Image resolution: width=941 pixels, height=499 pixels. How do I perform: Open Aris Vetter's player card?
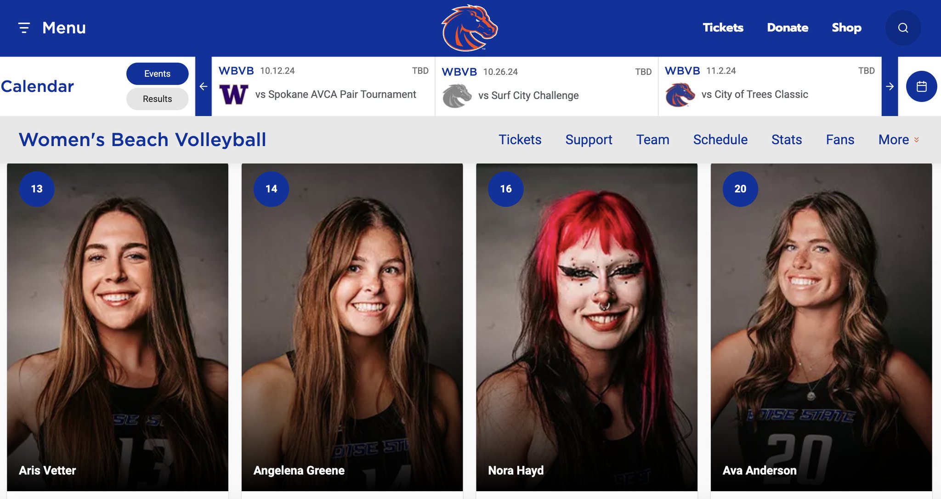(118, 327)
